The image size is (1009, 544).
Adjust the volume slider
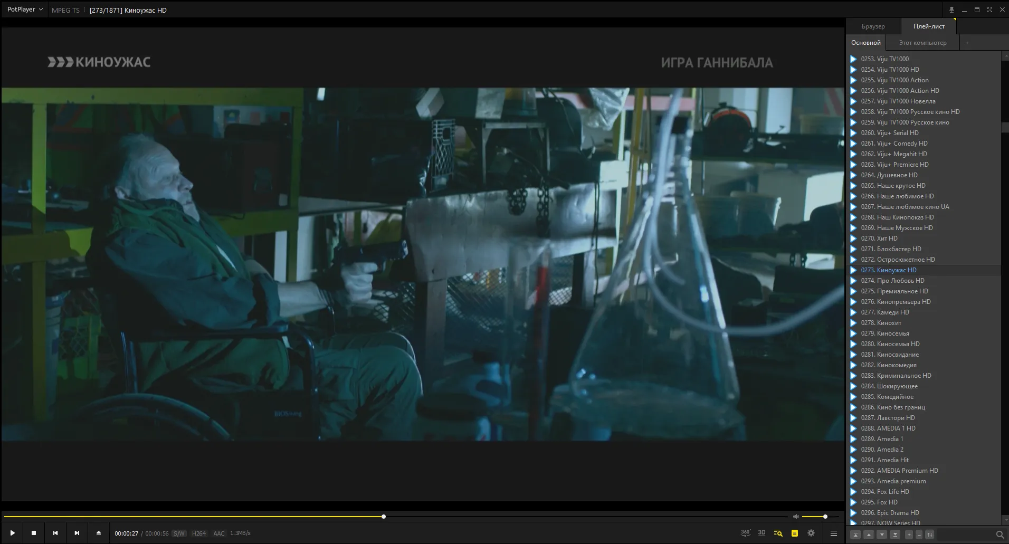pyautogui.click(x=821, y=517)
